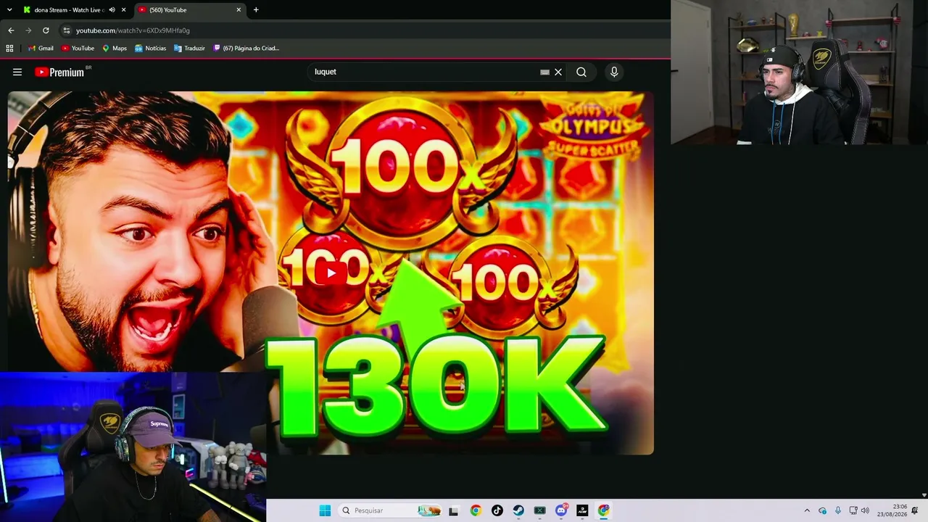Click the taskbar Pesquisar search box
The height and width of the screenshot is (522, 928).
(389, 510)
